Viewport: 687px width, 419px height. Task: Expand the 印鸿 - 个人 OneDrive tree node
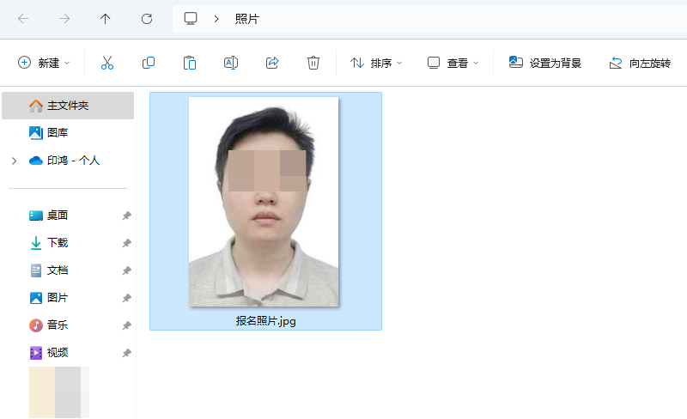coord(14,161)
